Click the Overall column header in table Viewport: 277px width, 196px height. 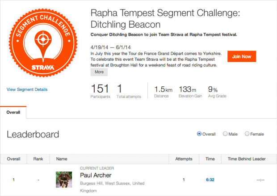(13, 158)
